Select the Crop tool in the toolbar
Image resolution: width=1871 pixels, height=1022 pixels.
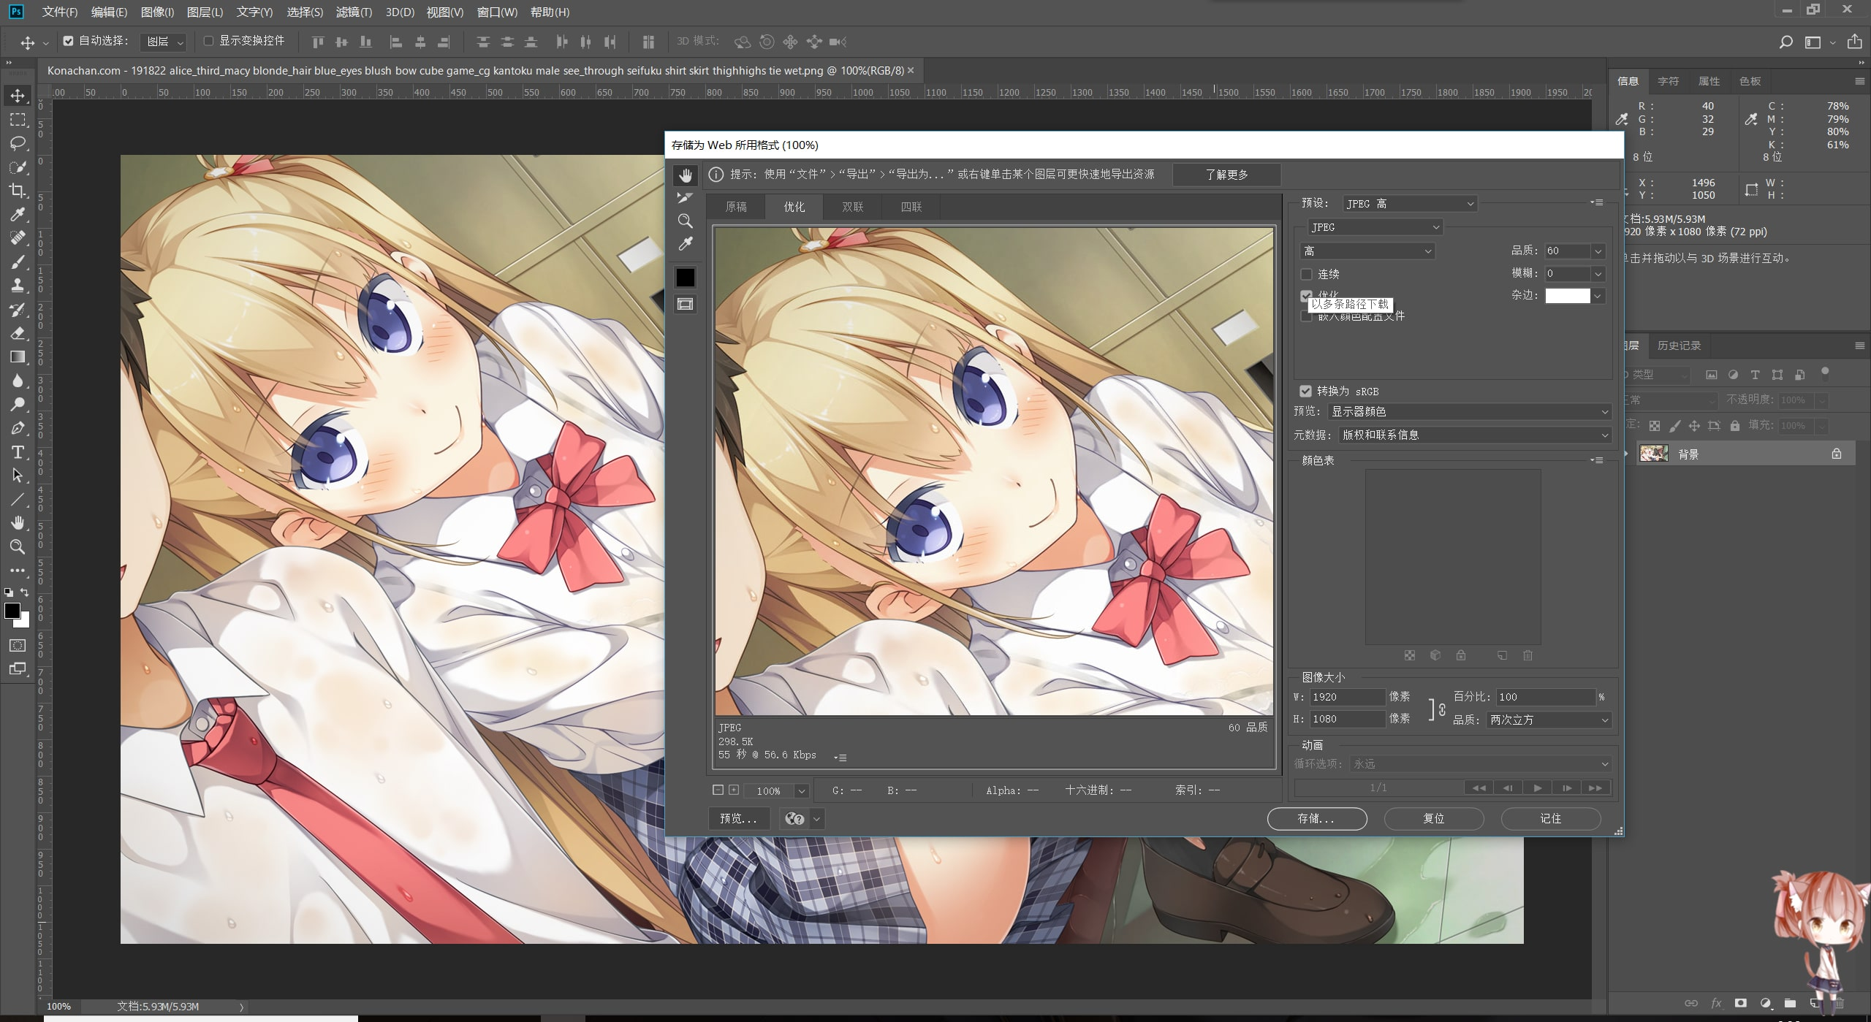point(18,191)
